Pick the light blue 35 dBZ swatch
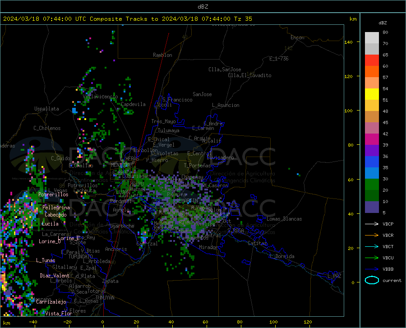This screenshot has height=328, width=406. 372,173
